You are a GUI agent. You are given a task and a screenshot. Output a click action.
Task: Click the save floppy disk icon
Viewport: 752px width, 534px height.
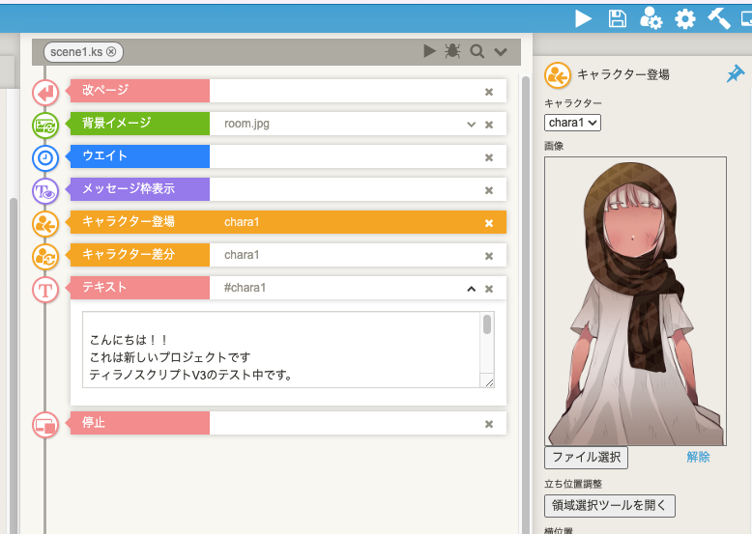point(617,18)
